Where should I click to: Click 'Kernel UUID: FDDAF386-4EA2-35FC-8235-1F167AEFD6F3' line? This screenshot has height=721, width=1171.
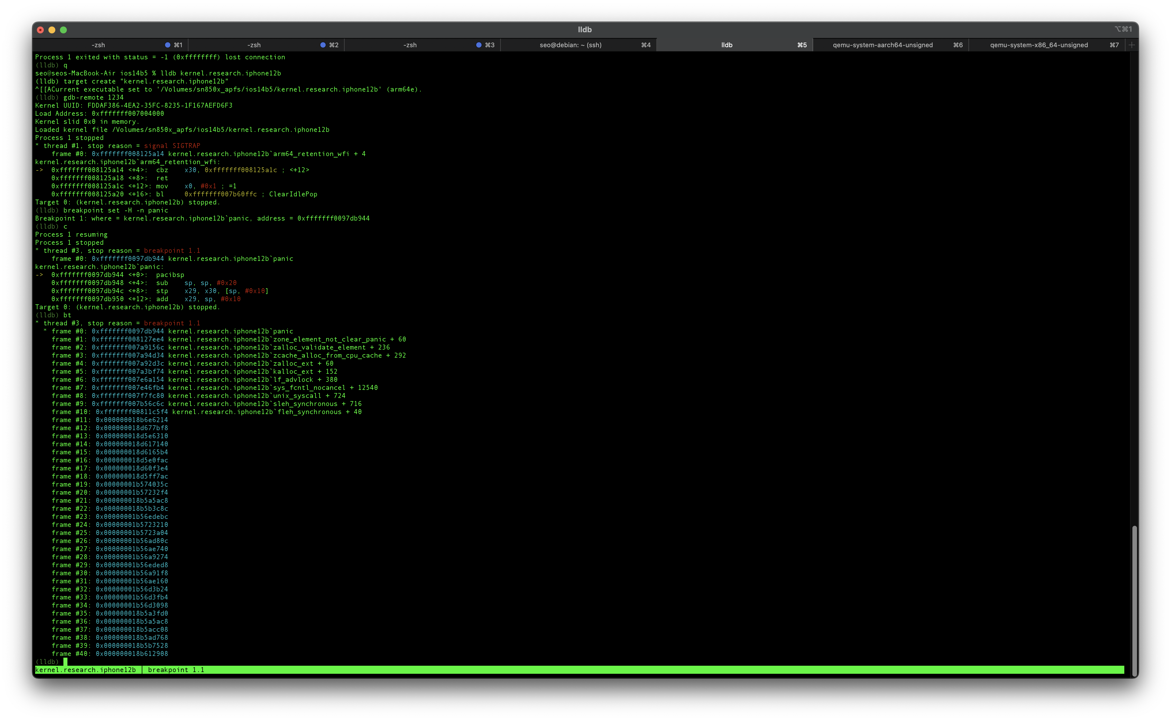click(x=134, y=105)
